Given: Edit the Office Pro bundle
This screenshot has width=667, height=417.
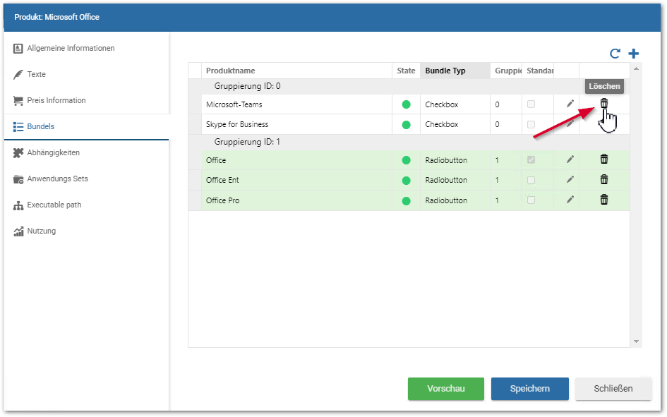Looking at the screenshot, I should tap(570, 200).
